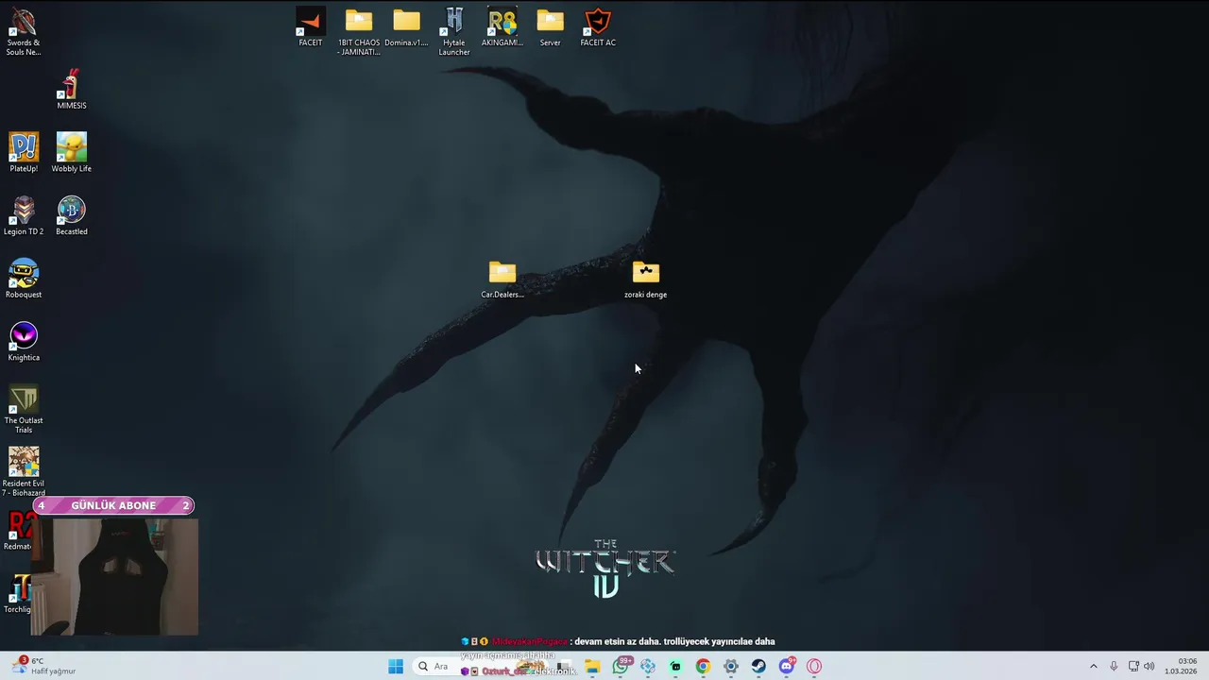Open the Domina.v1 folder
1209x680 pixels.
(x=406, y=26)
